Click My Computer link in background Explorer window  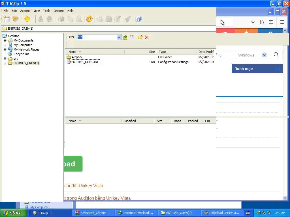(39, 207)
